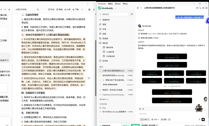Click search icon in conversation header

tap(200, 8)
